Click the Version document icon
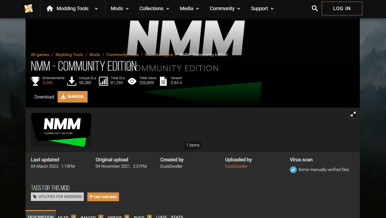386x218 pixels. (163, 81)
